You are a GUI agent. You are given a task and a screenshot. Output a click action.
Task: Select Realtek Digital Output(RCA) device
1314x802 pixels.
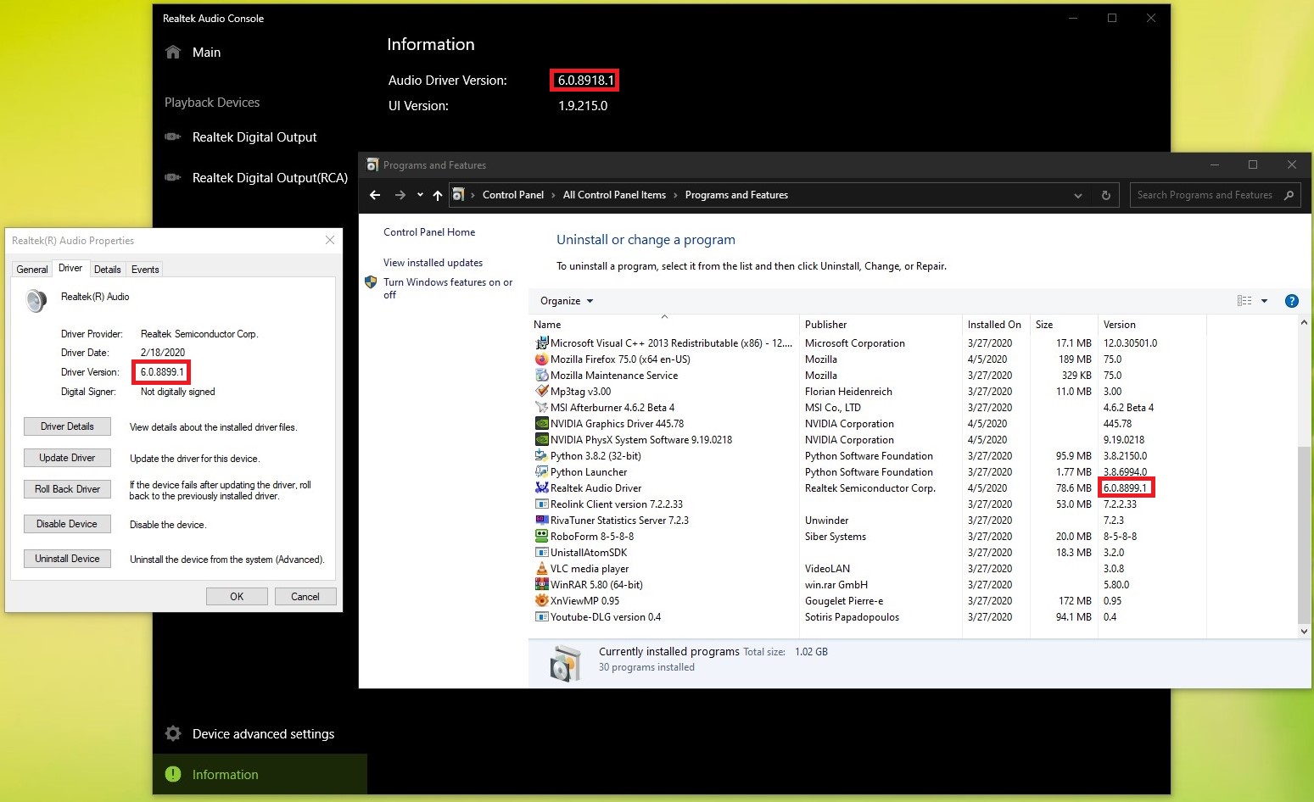tap(270, 178)
